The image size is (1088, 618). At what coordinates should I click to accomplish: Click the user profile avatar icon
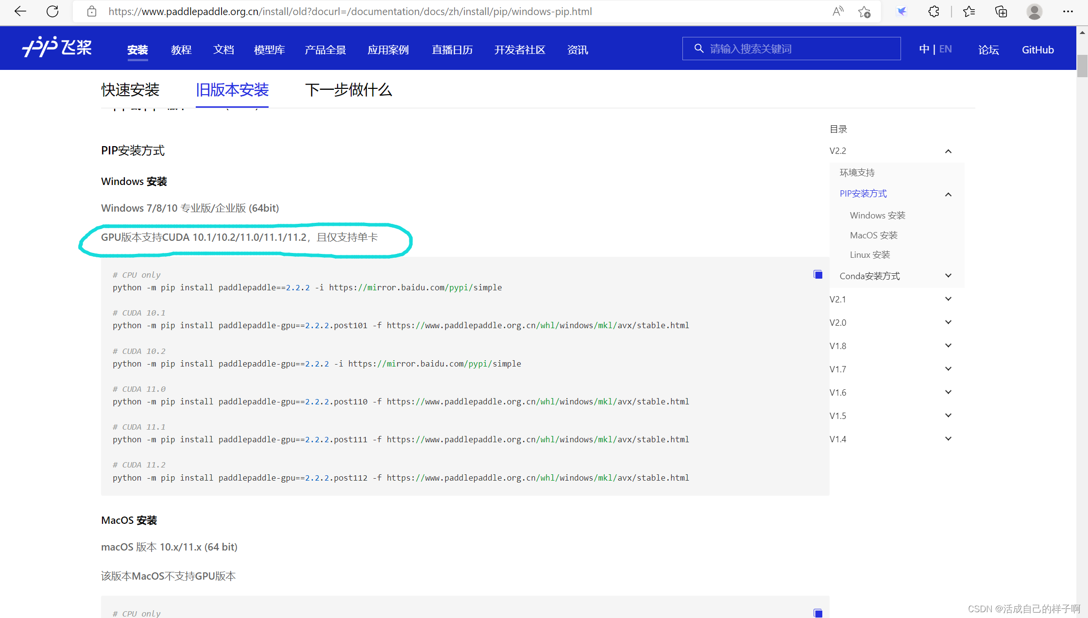(1034, 11)
